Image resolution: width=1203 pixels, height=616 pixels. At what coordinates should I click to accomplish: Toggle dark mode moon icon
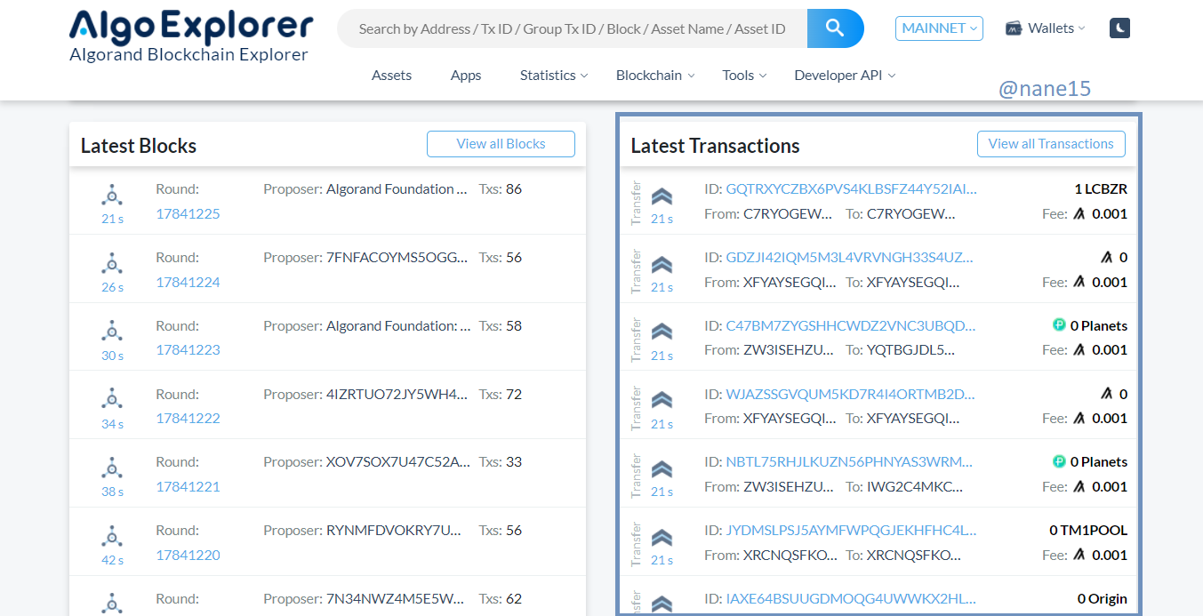click(1119, 28)
